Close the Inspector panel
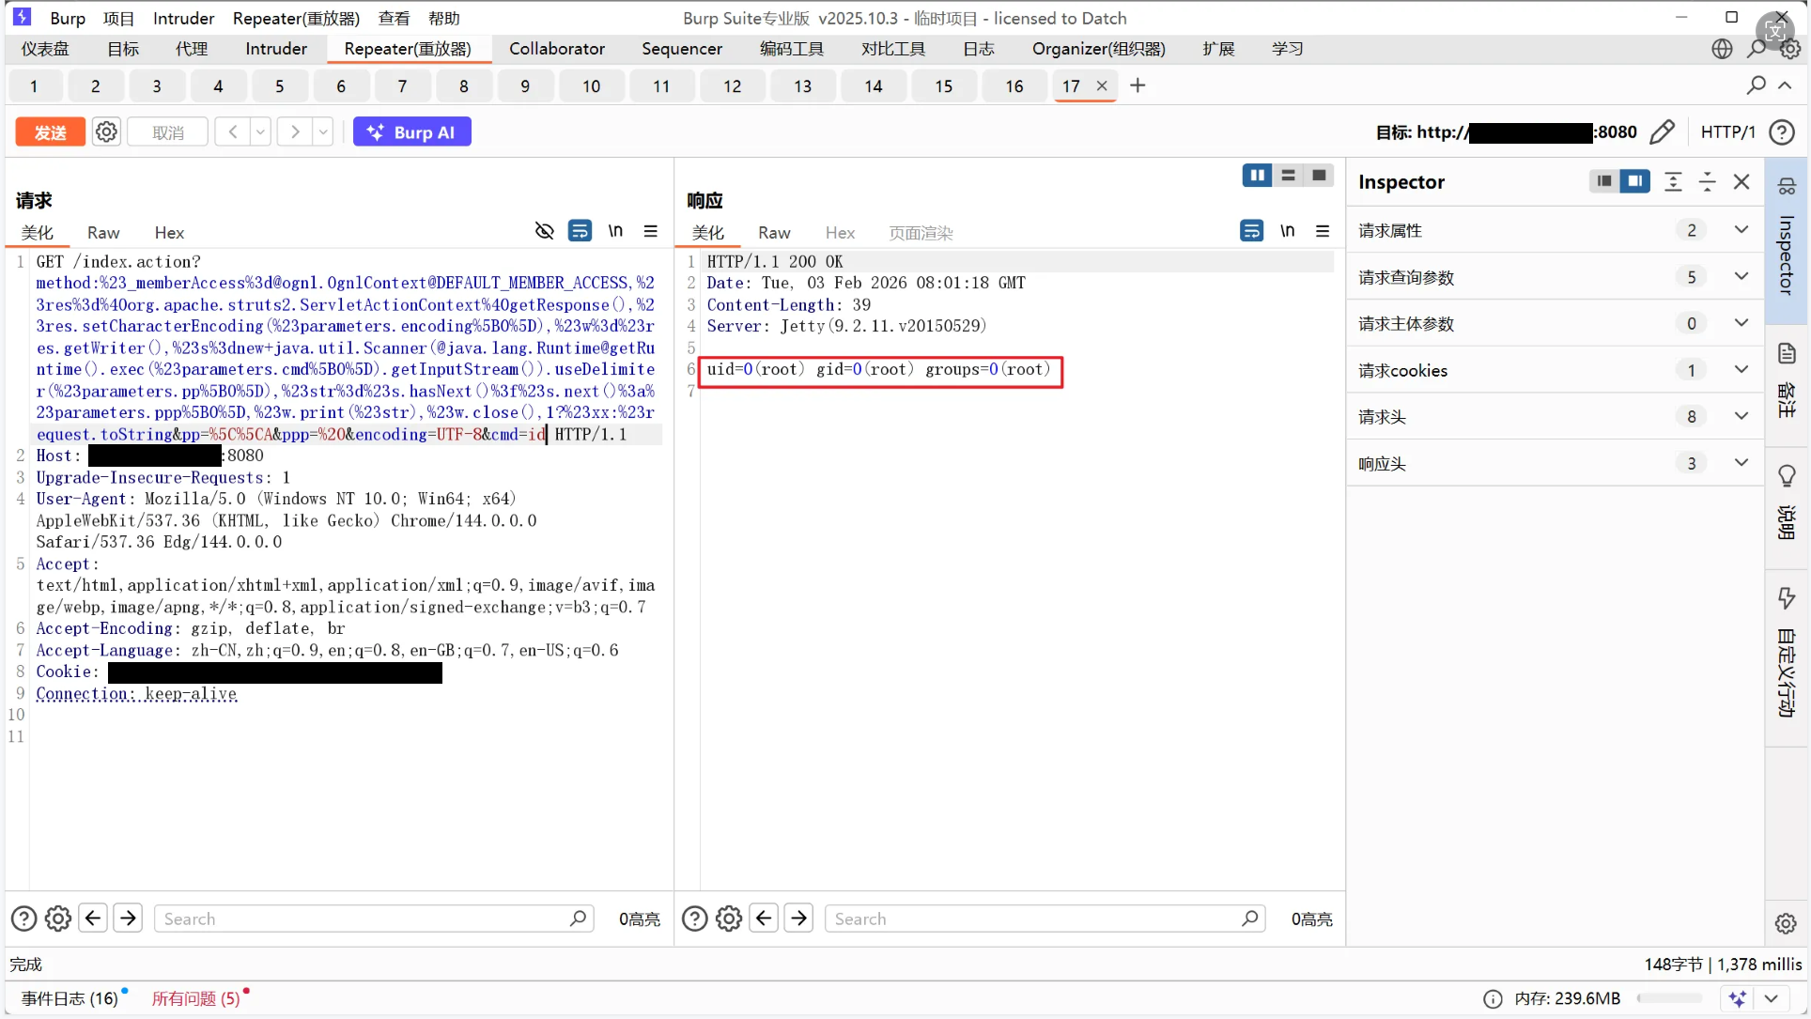 pyautogui.click(x=1741, y=181)
